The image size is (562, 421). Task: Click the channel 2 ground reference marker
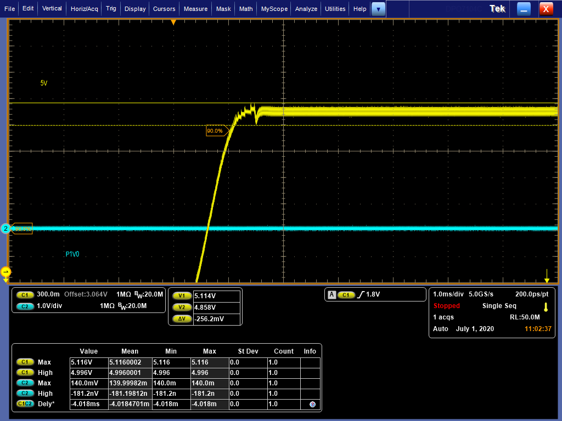pyautogui.click(x=5, y=229)
